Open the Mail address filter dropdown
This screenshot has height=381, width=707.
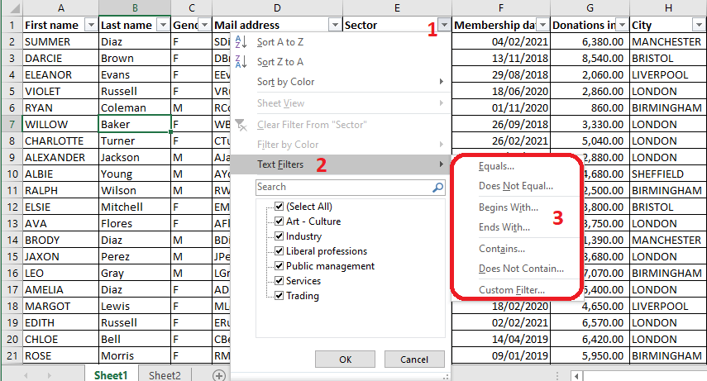(335, 26)
